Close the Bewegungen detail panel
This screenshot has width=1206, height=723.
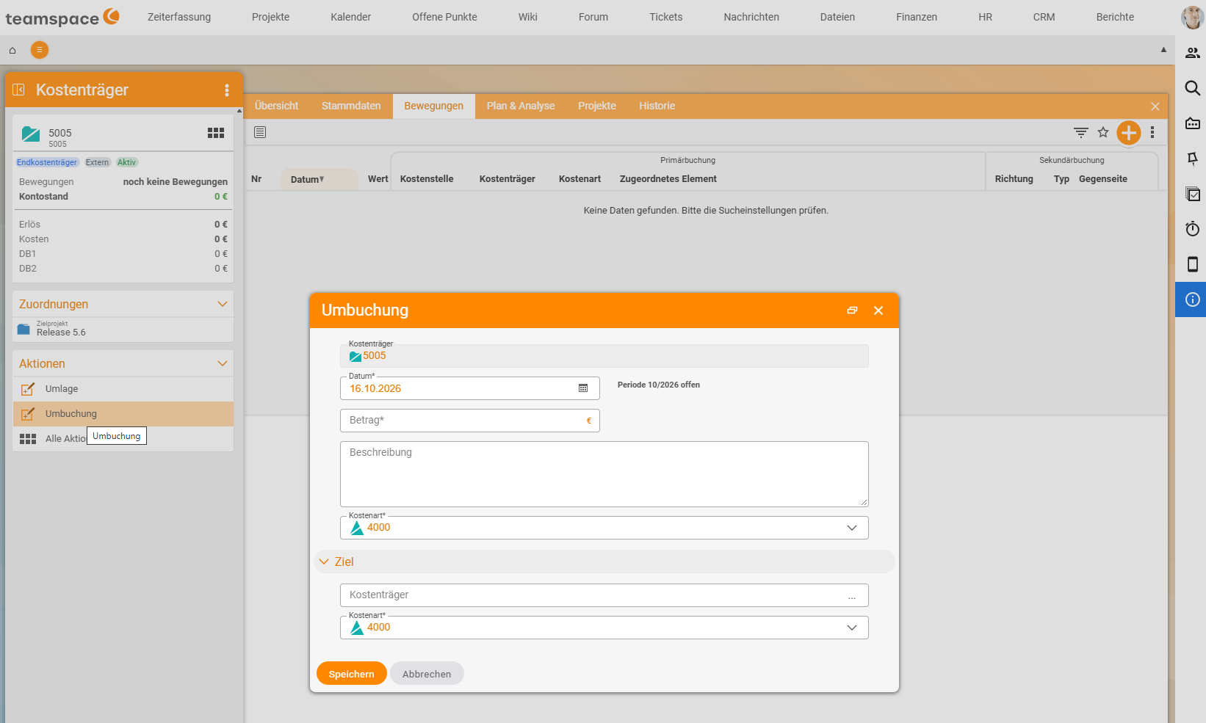[1155, 106]
